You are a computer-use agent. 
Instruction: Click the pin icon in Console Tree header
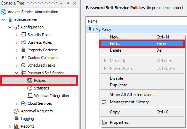pyautogui.click(x=68, y=3)
